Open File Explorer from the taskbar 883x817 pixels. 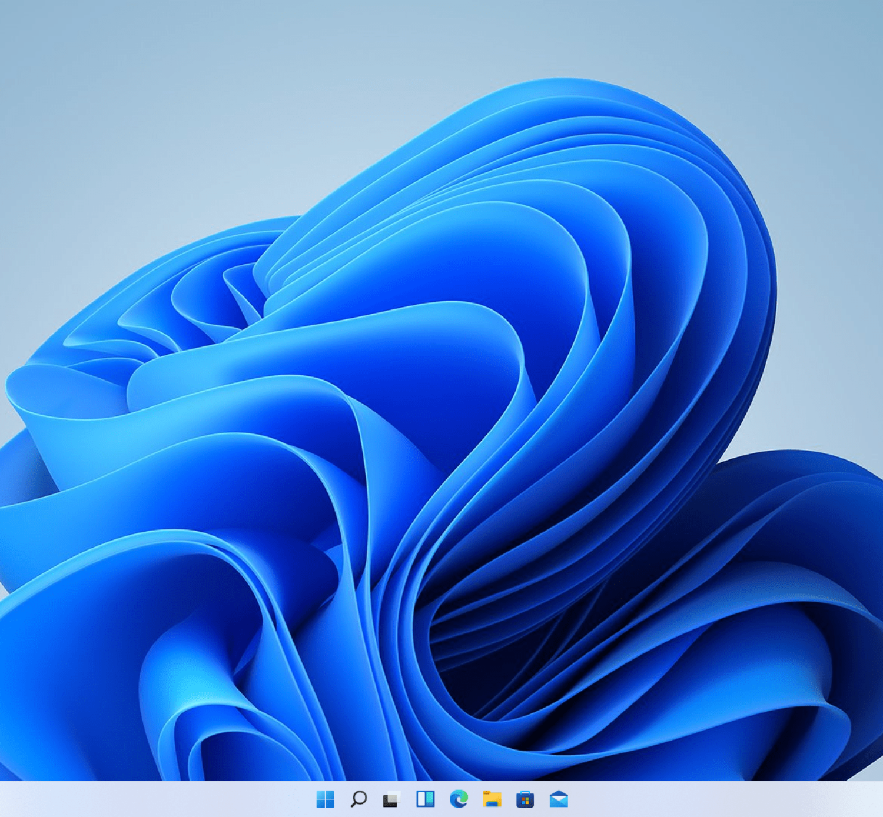(x=492, y=799)
